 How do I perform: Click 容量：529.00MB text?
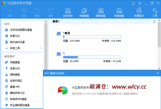click(71, 41)
